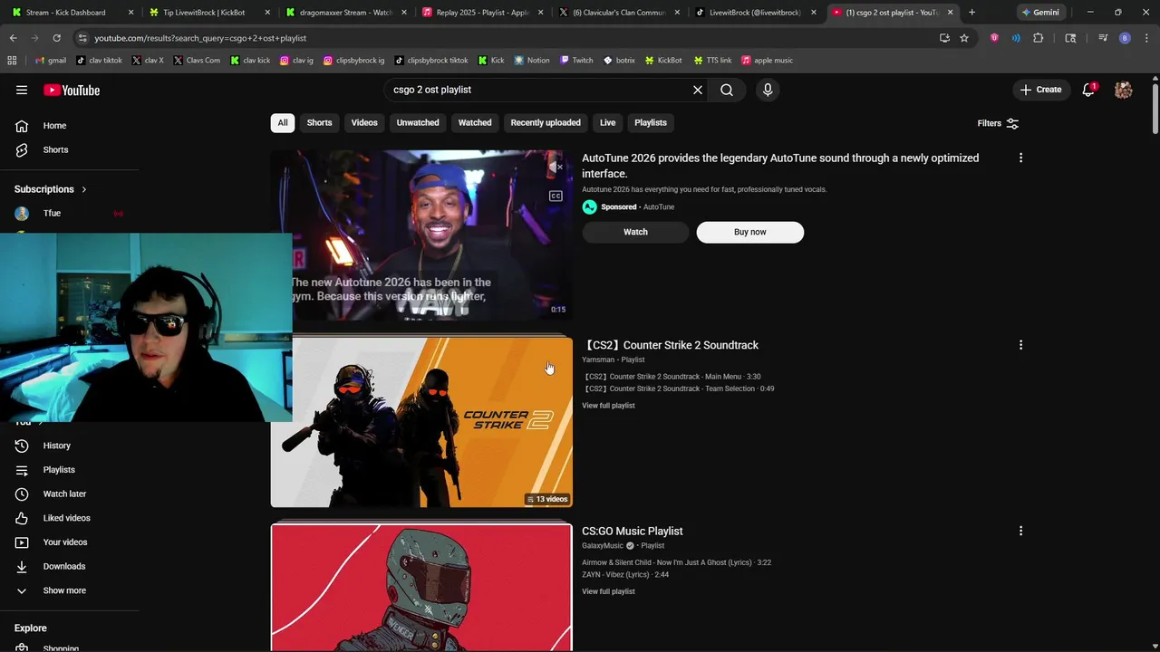Image resolution: width=1160 pixels, height=652 pixels.
Task: Click the page vertical scrollbar
Action: tap(1155, 109)
